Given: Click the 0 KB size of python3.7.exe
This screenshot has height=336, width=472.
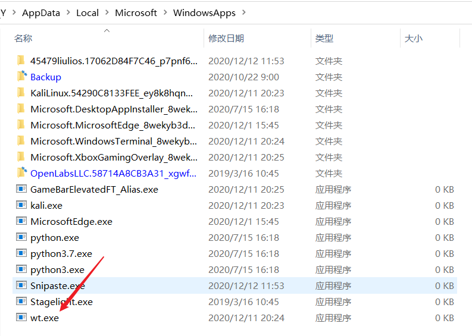Looking at the screenshot, I should pyautogui.click(x=444, y=254).
